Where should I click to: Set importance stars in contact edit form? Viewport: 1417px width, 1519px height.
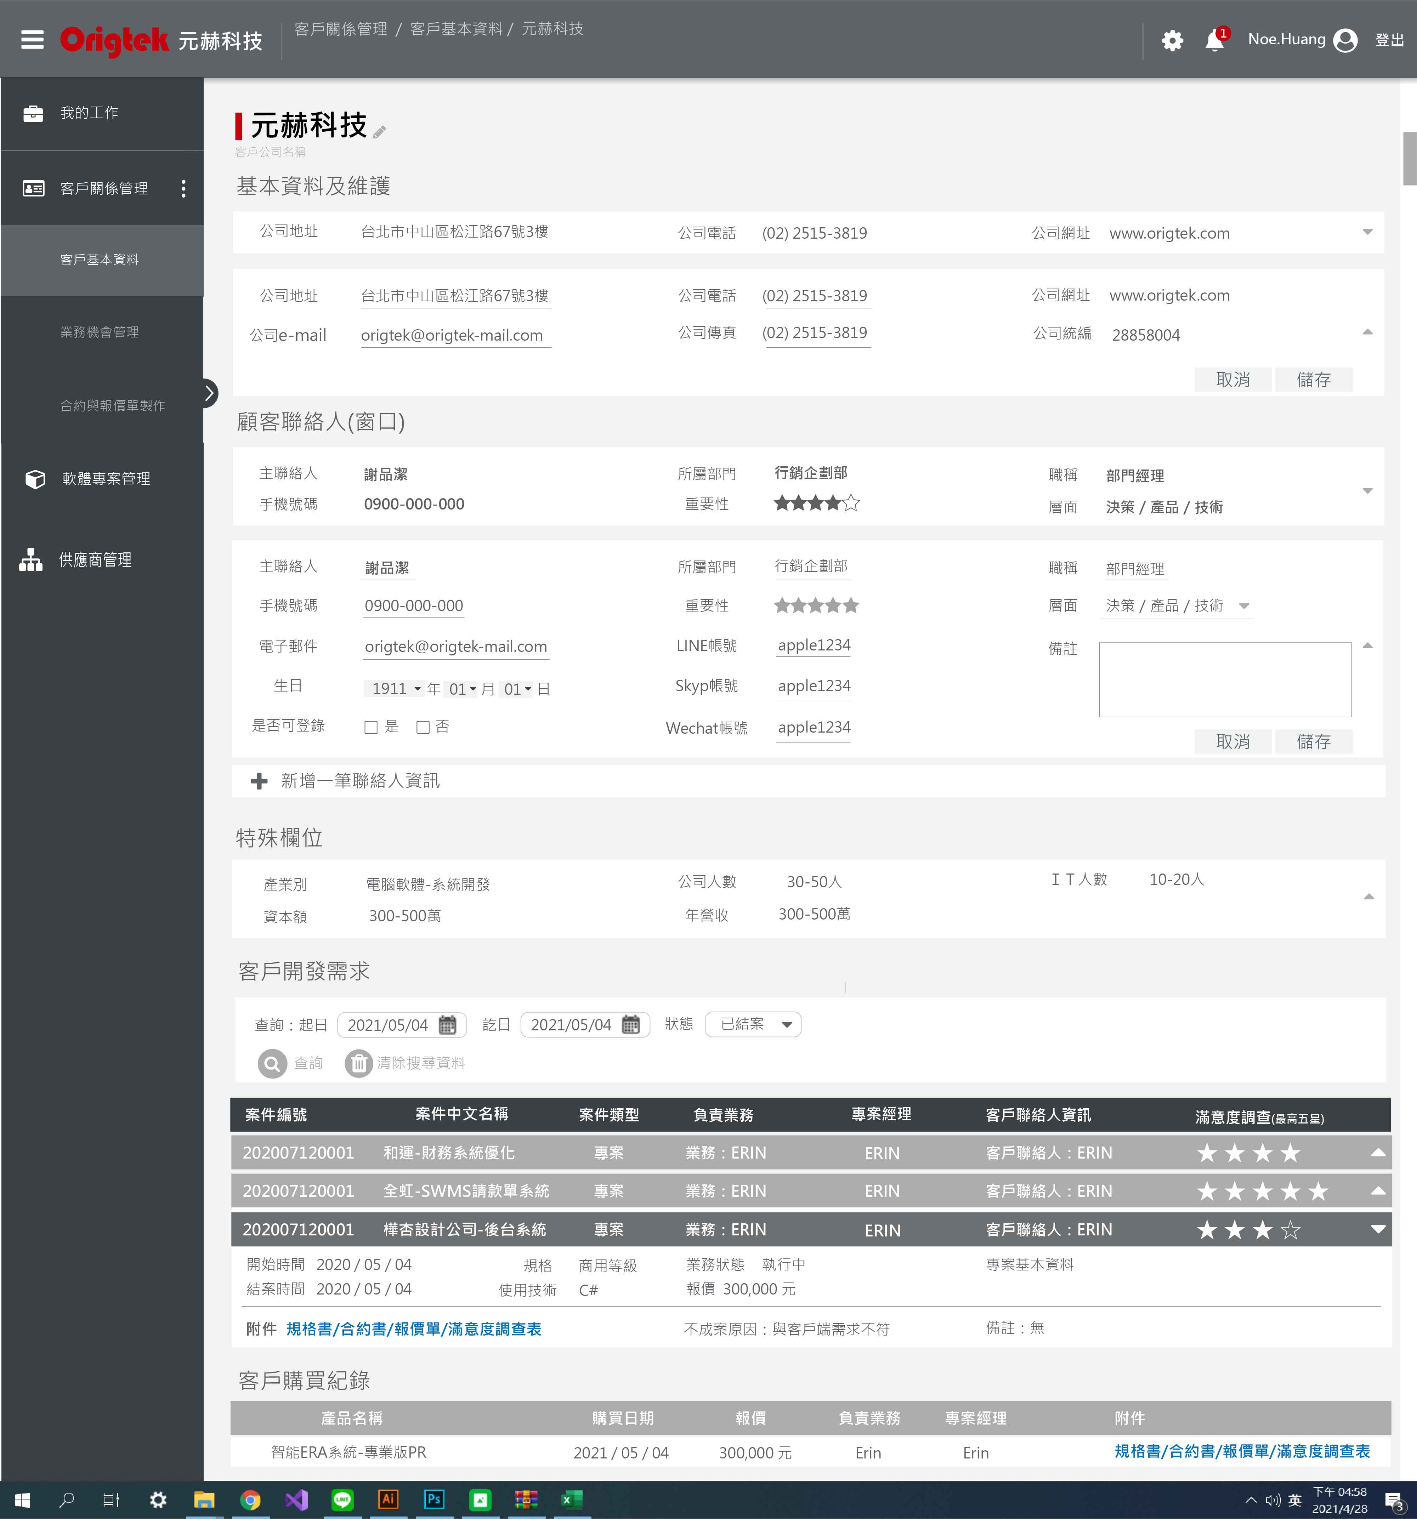point(816,606)
